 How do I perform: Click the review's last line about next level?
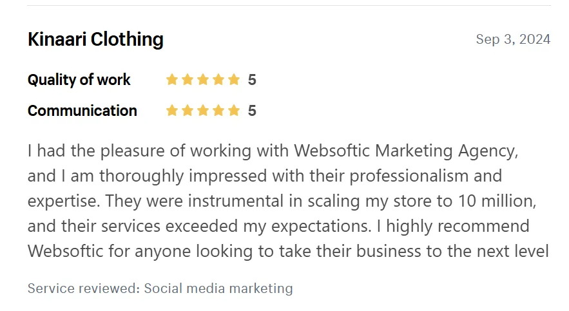coord(288,251)
